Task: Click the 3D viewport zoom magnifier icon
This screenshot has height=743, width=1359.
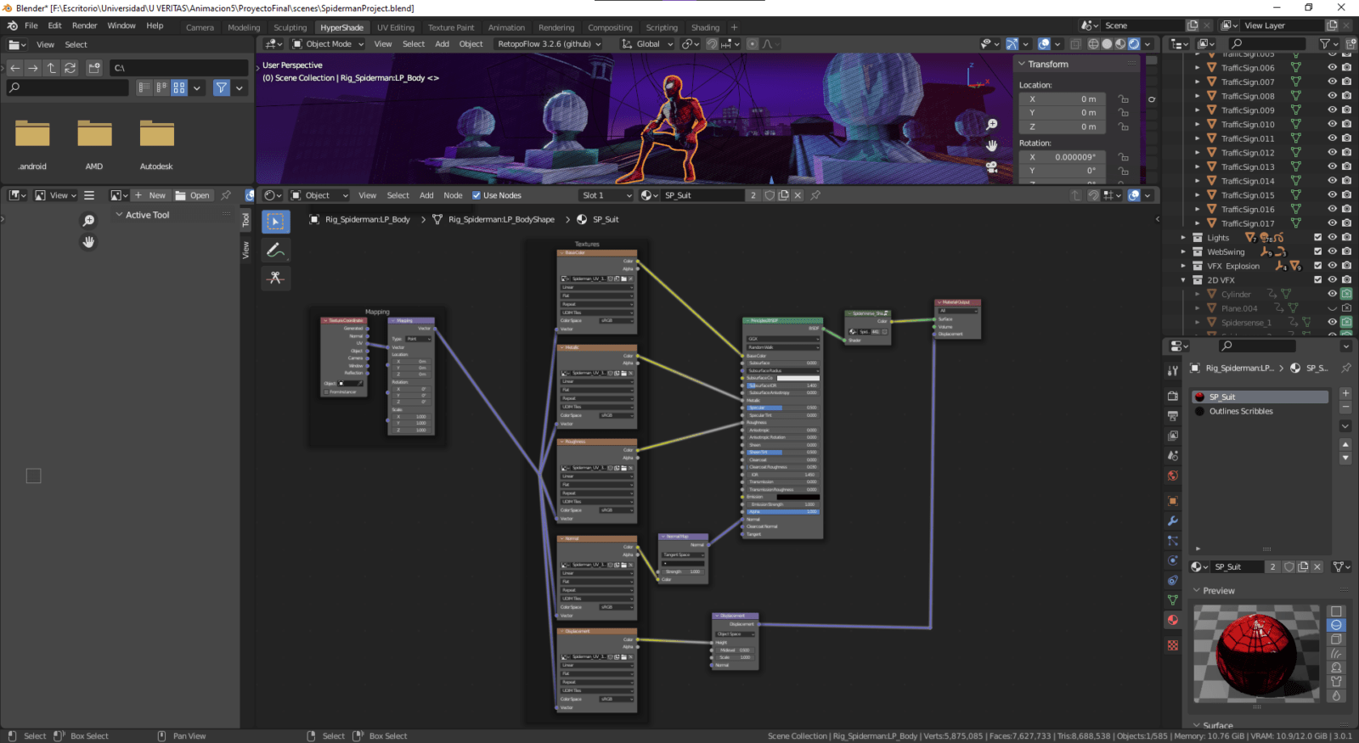Action: coord(991,125)
